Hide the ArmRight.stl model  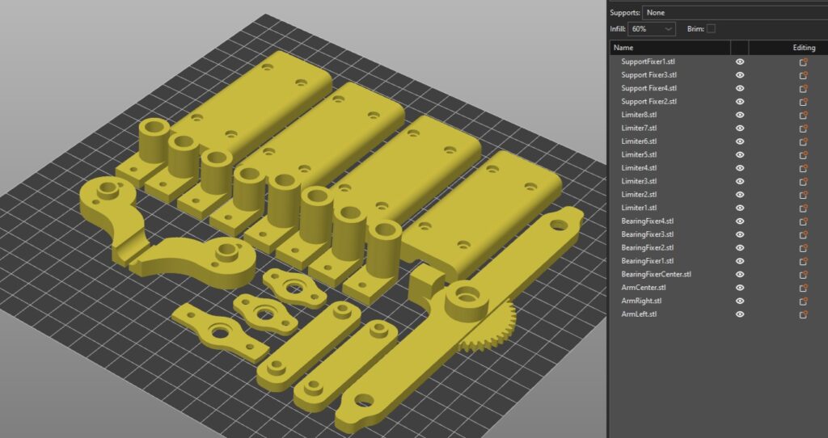tap(739, 301)
